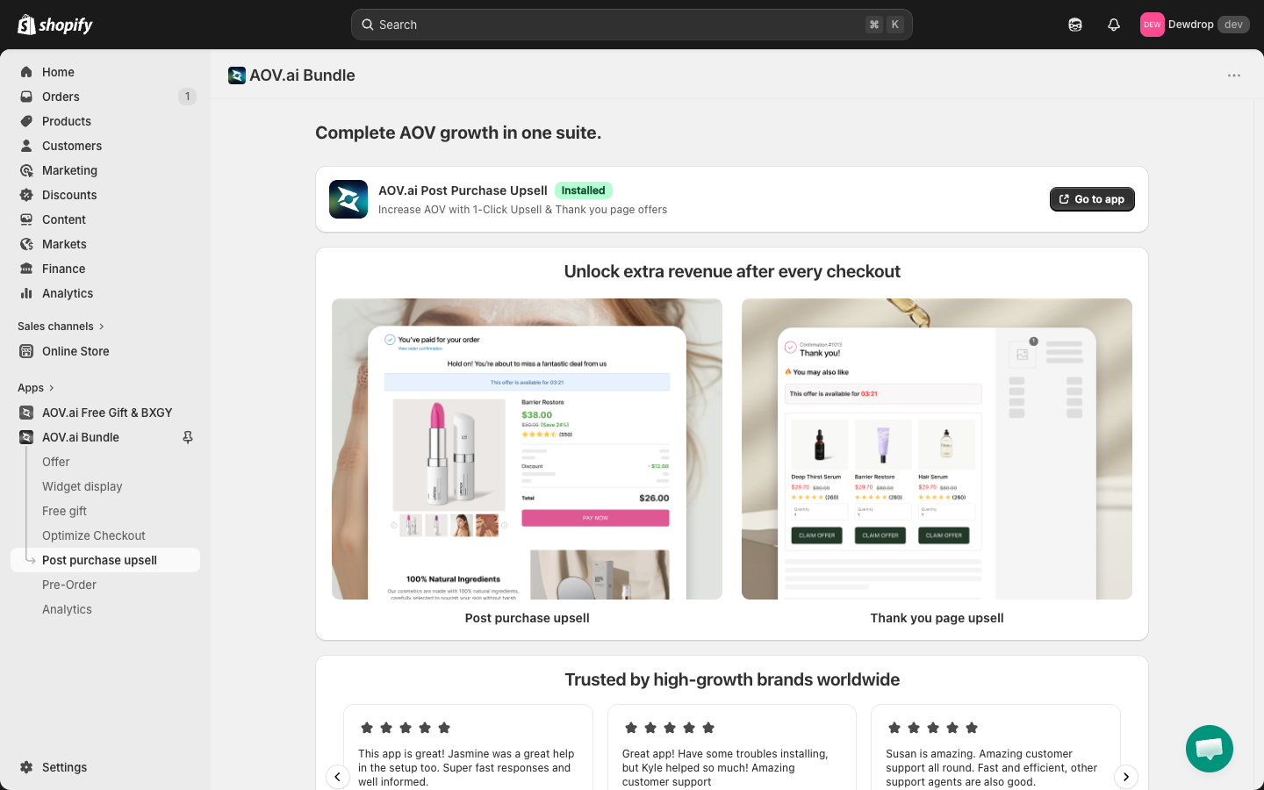Image resolution: width=1264 pixels, height=790 pixels.
Task: Click the AOV.ai Post Purchase Upsell app logo
Action: click(x=348, y=199)
